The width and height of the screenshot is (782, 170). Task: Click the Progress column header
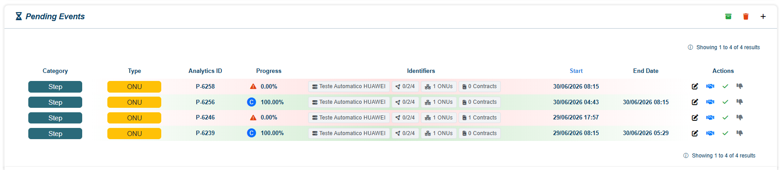[x=269, y=71]
